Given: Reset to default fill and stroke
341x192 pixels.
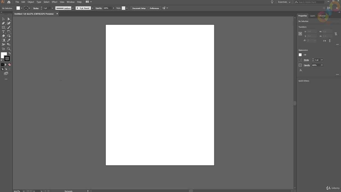Looking at the screenshot, I should [2, 61].
